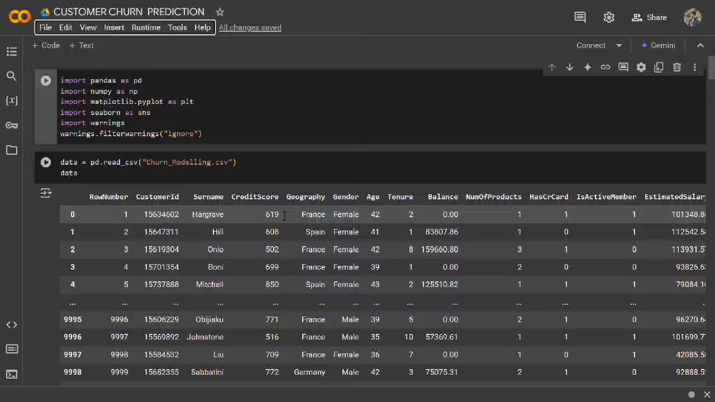Viewport: 715px width, 402px height.
Task: Open more cell actions menu
Action: click(695, 67)
